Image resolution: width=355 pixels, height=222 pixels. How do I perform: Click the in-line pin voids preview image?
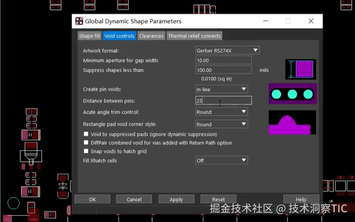point(292,94)
